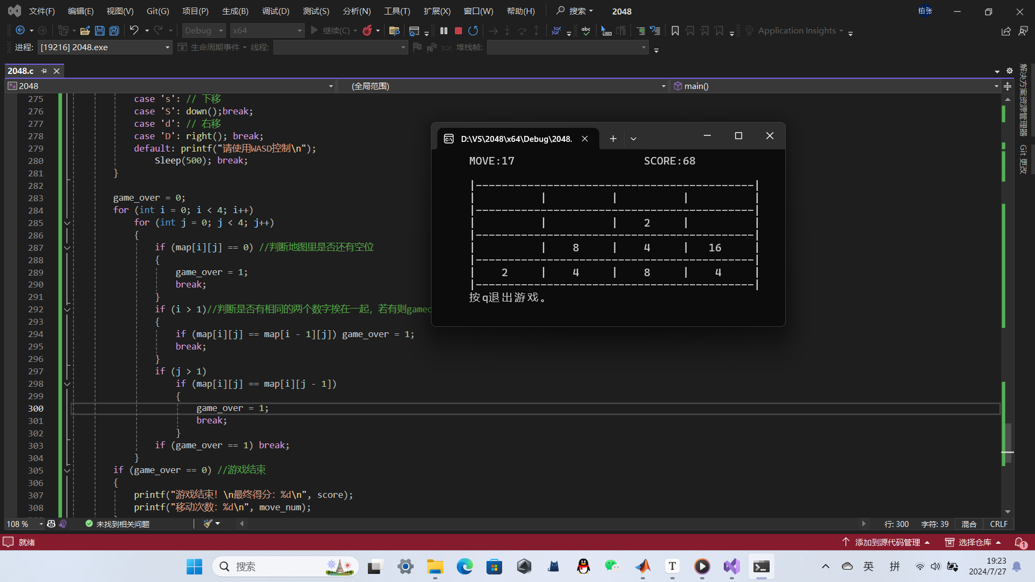Viewport: 1035px width, 582px height.
Task: Click the increase line indent icon
Action: click(641, 31)
